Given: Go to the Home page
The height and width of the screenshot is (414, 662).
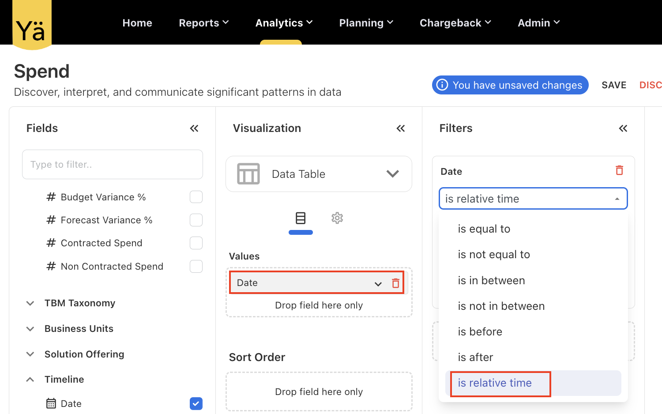Looking at the screenshot, I should coord(137,23).
